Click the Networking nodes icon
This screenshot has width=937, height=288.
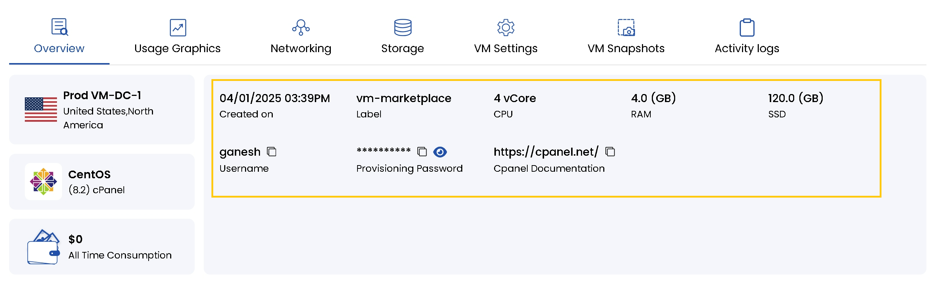(300, 27)
